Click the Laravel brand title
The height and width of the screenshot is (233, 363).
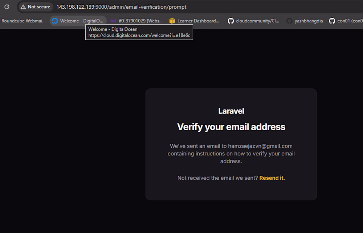point(231,111)
